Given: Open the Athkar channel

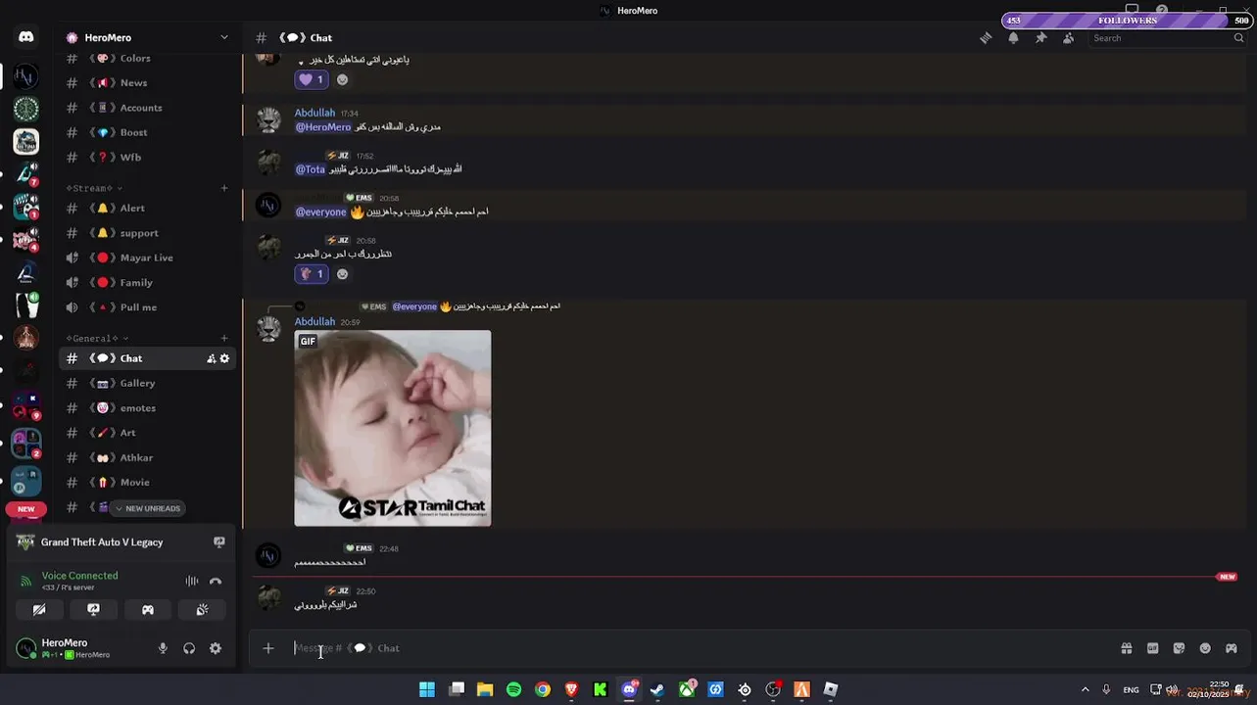Looking at the screenshot, I should pyautogui.click(x=147, y=457).
